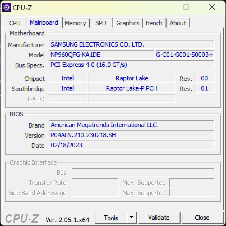Click the empty Side Band Addressing field
This screenshot has height=226, width=226.
click(x=95, y=192)
